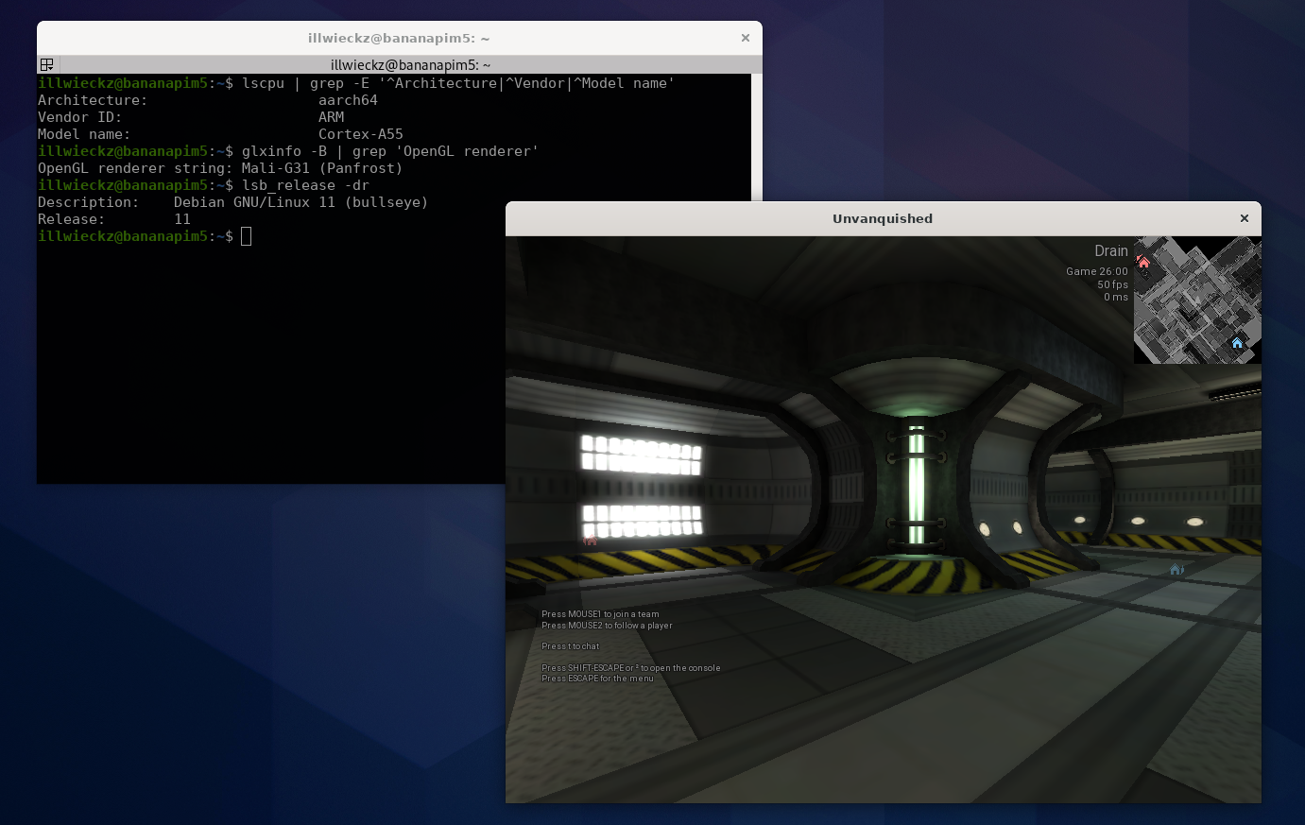This screenshot has width=1305, height=825.
Task: Click 'Debian GNU/Linux 11 (bullseye)' description line
Action: point(232,202)
